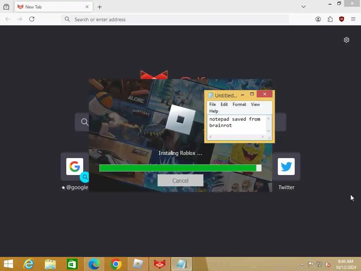
Task: Click Notepad vertical scrollbar down arrow
Action: (268, 131)
